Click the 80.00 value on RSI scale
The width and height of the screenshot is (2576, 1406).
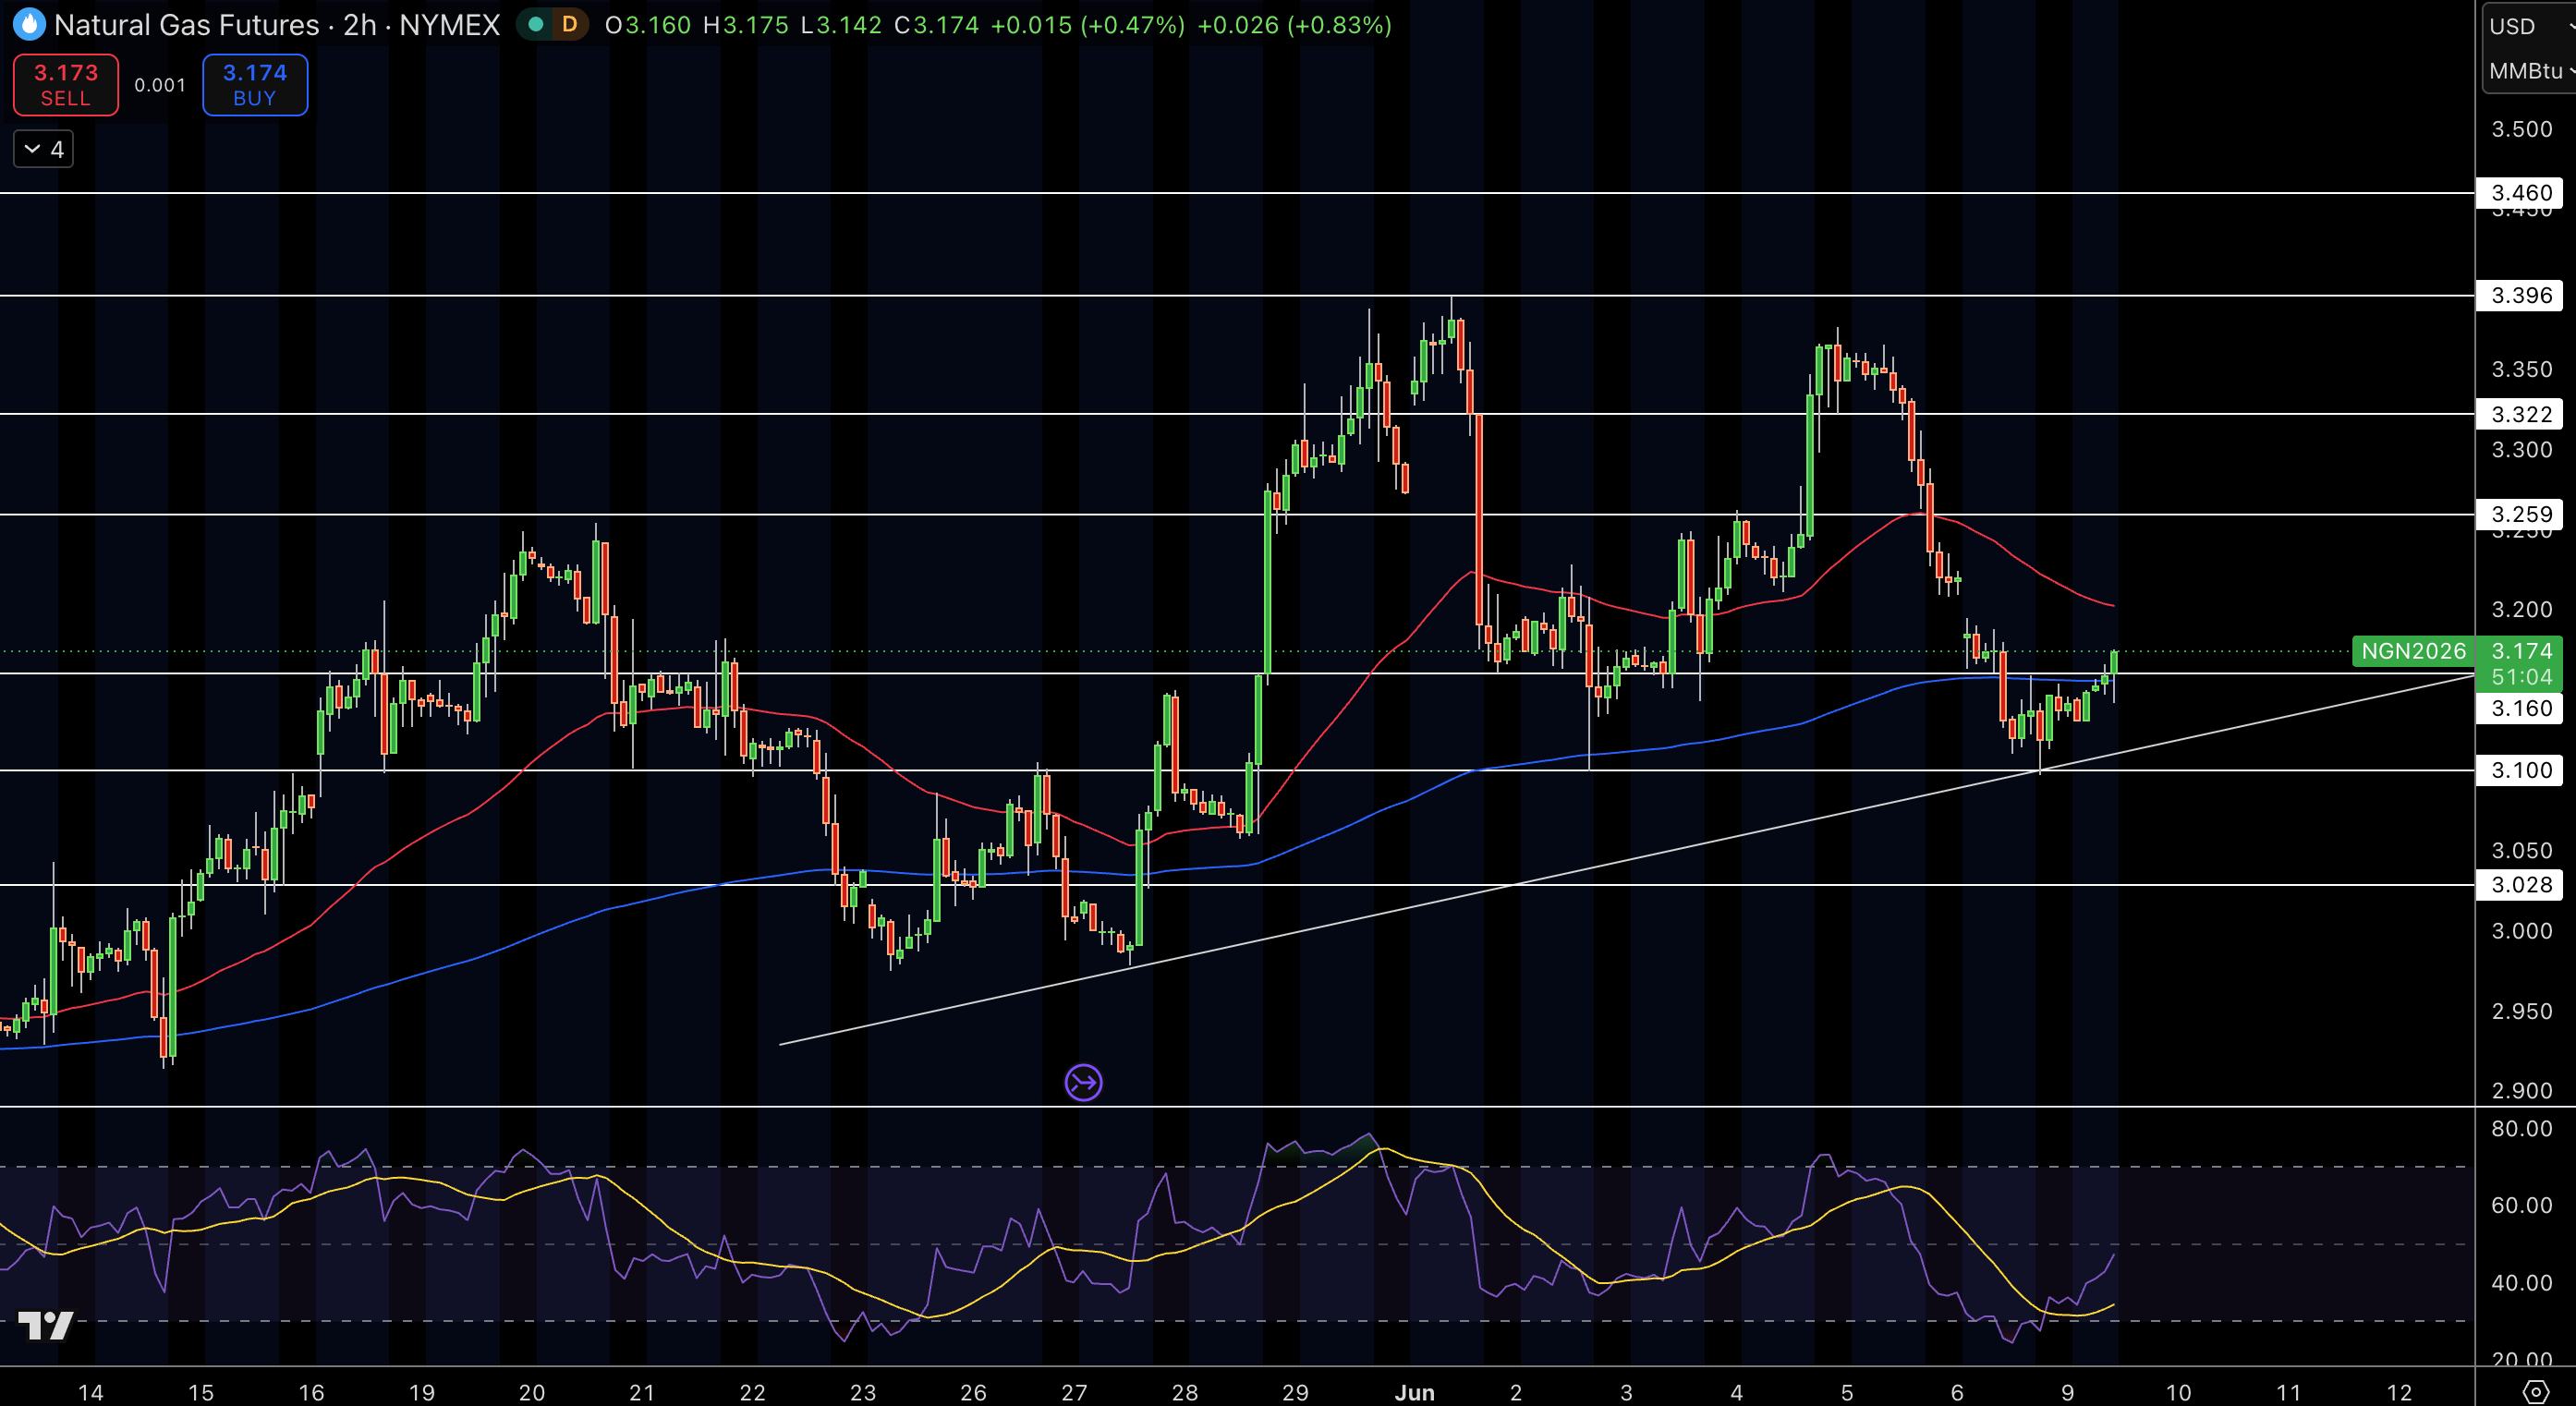tap(2521, 1128)
